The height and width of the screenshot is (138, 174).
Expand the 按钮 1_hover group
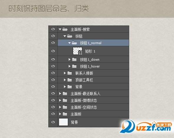pyautogui.click(x=70, y=66)
